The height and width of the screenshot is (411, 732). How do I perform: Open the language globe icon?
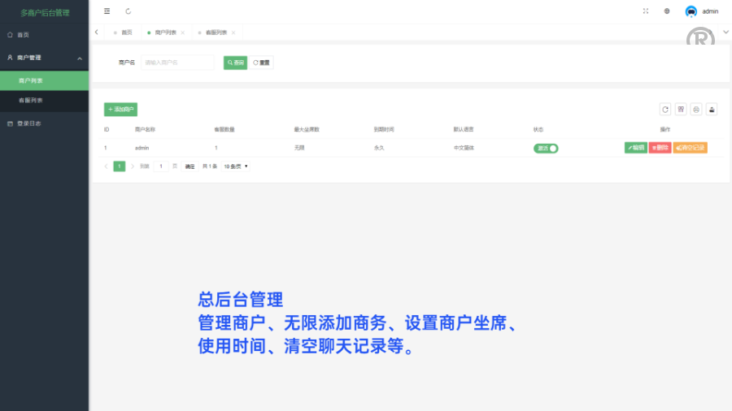667,11
